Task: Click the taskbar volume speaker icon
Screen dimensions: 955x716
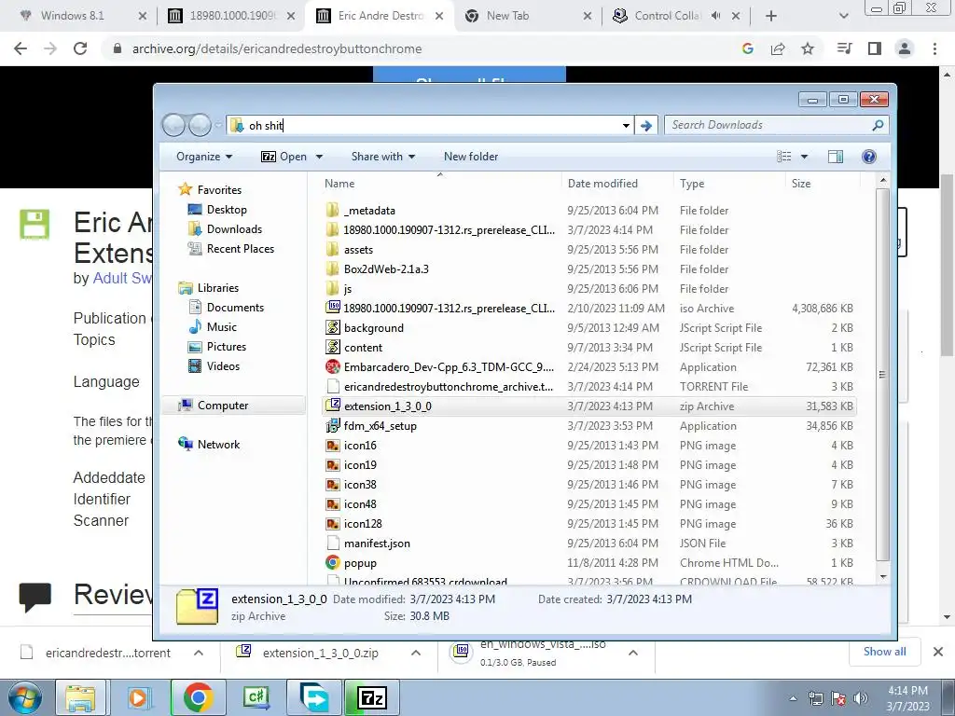Action: click(861, 698)
